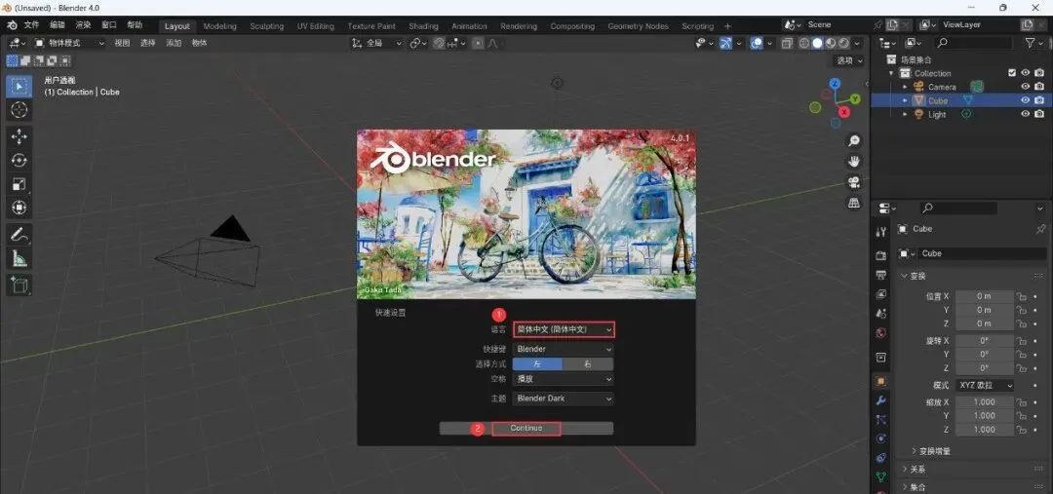Switch to wireframe shading mode
1053x494 pixels.
(x=803, y=43)
